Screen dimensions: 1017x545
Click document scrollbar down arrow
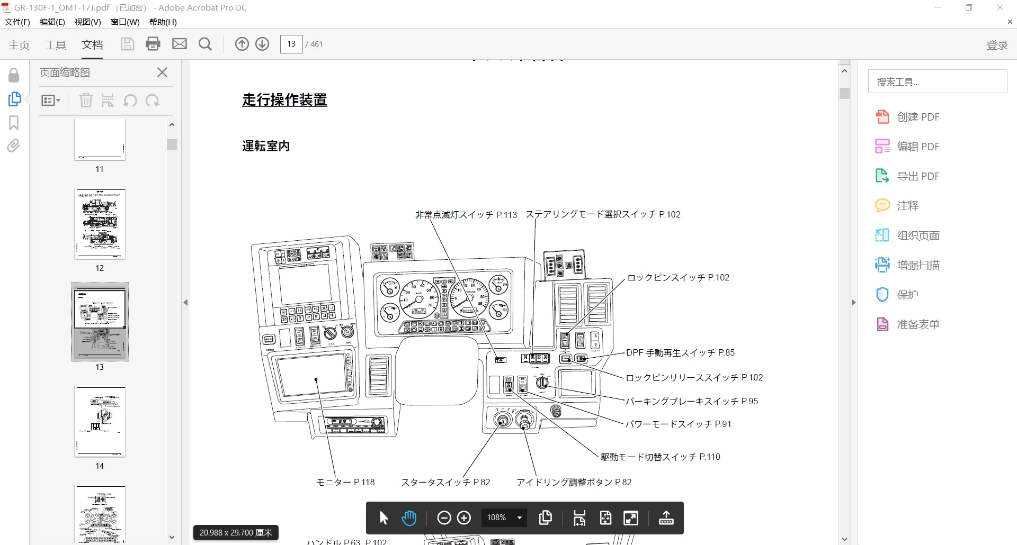click(x=845, y=540)
